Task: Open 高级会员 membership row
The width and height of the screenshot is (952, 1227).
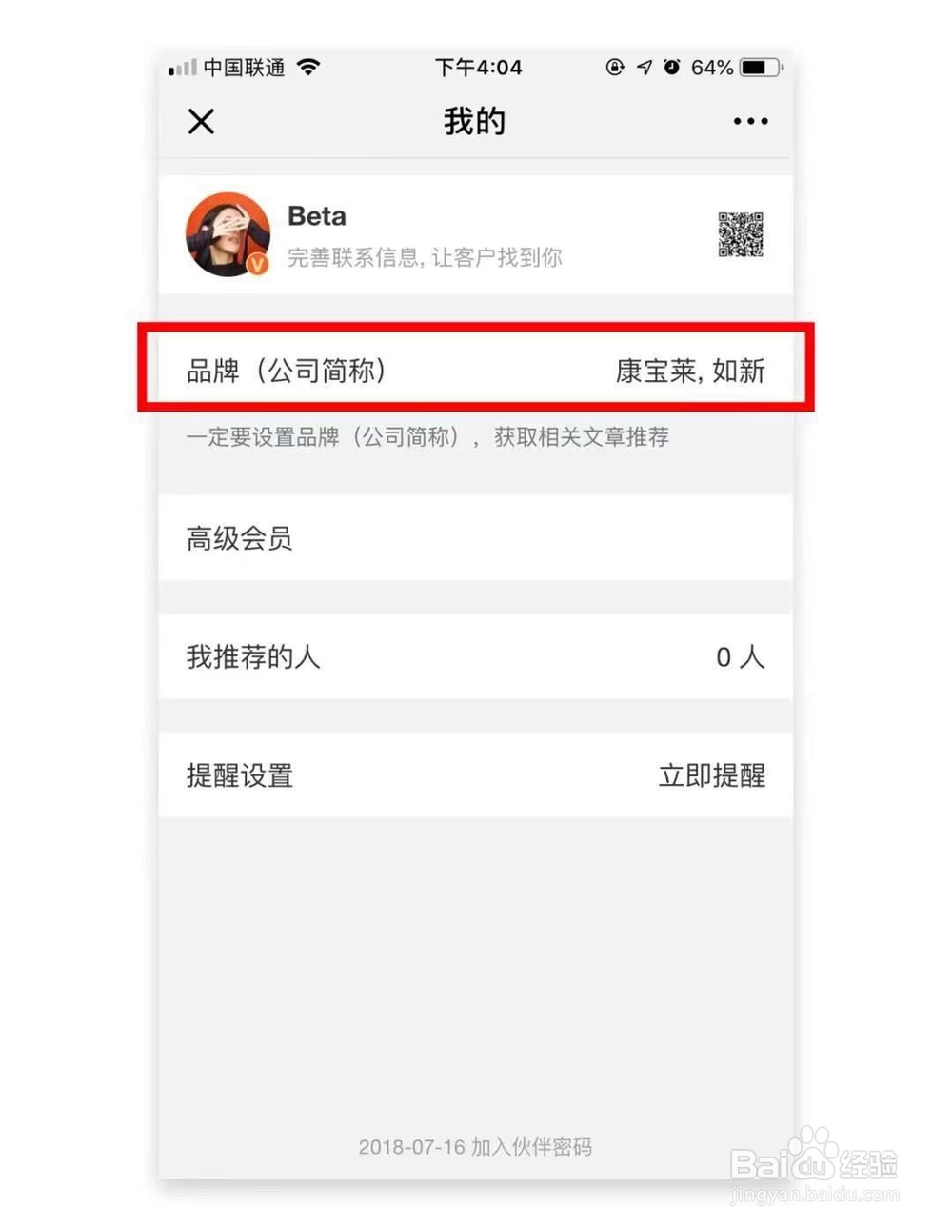Action: tap(475, 538)
